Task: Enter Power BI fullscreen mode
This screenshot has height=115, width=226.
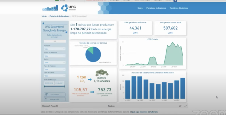Action: [186, 106]
